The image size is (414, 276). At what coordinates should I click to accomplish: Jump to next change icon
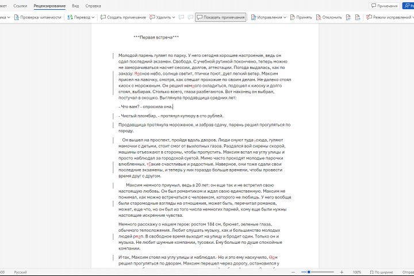[x=358, y=17]
